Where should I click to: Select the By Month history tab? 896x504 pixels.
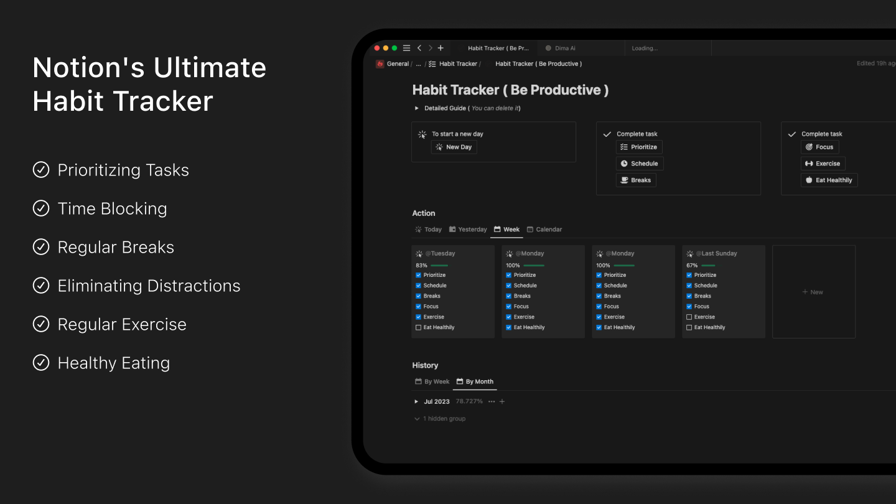475,381
